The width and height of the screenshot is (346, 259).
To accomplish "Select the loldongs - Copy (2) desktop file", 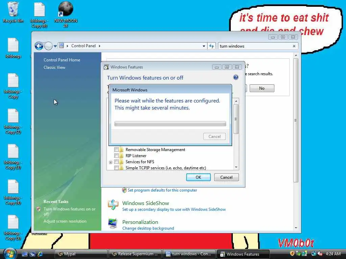I will click(x=13, y=121).
